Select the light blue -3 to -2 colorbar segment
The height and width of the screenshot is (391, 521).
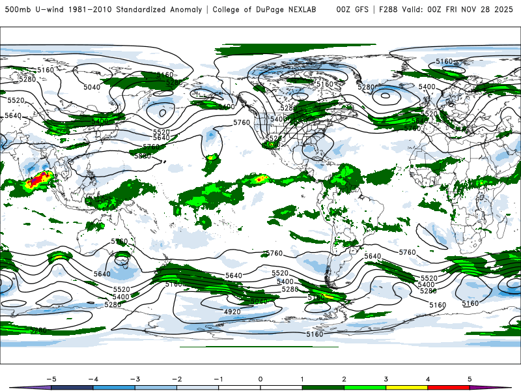156,388
